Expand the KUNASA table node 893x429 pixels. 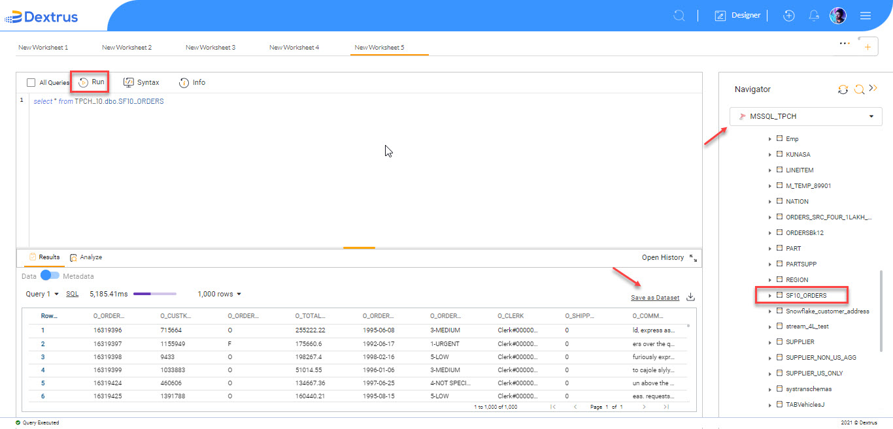coord(770,155)
